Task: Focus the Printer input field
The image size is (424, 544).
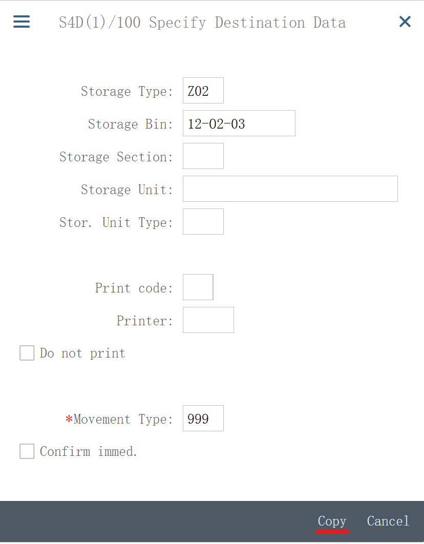Action: tap(208, 321)
